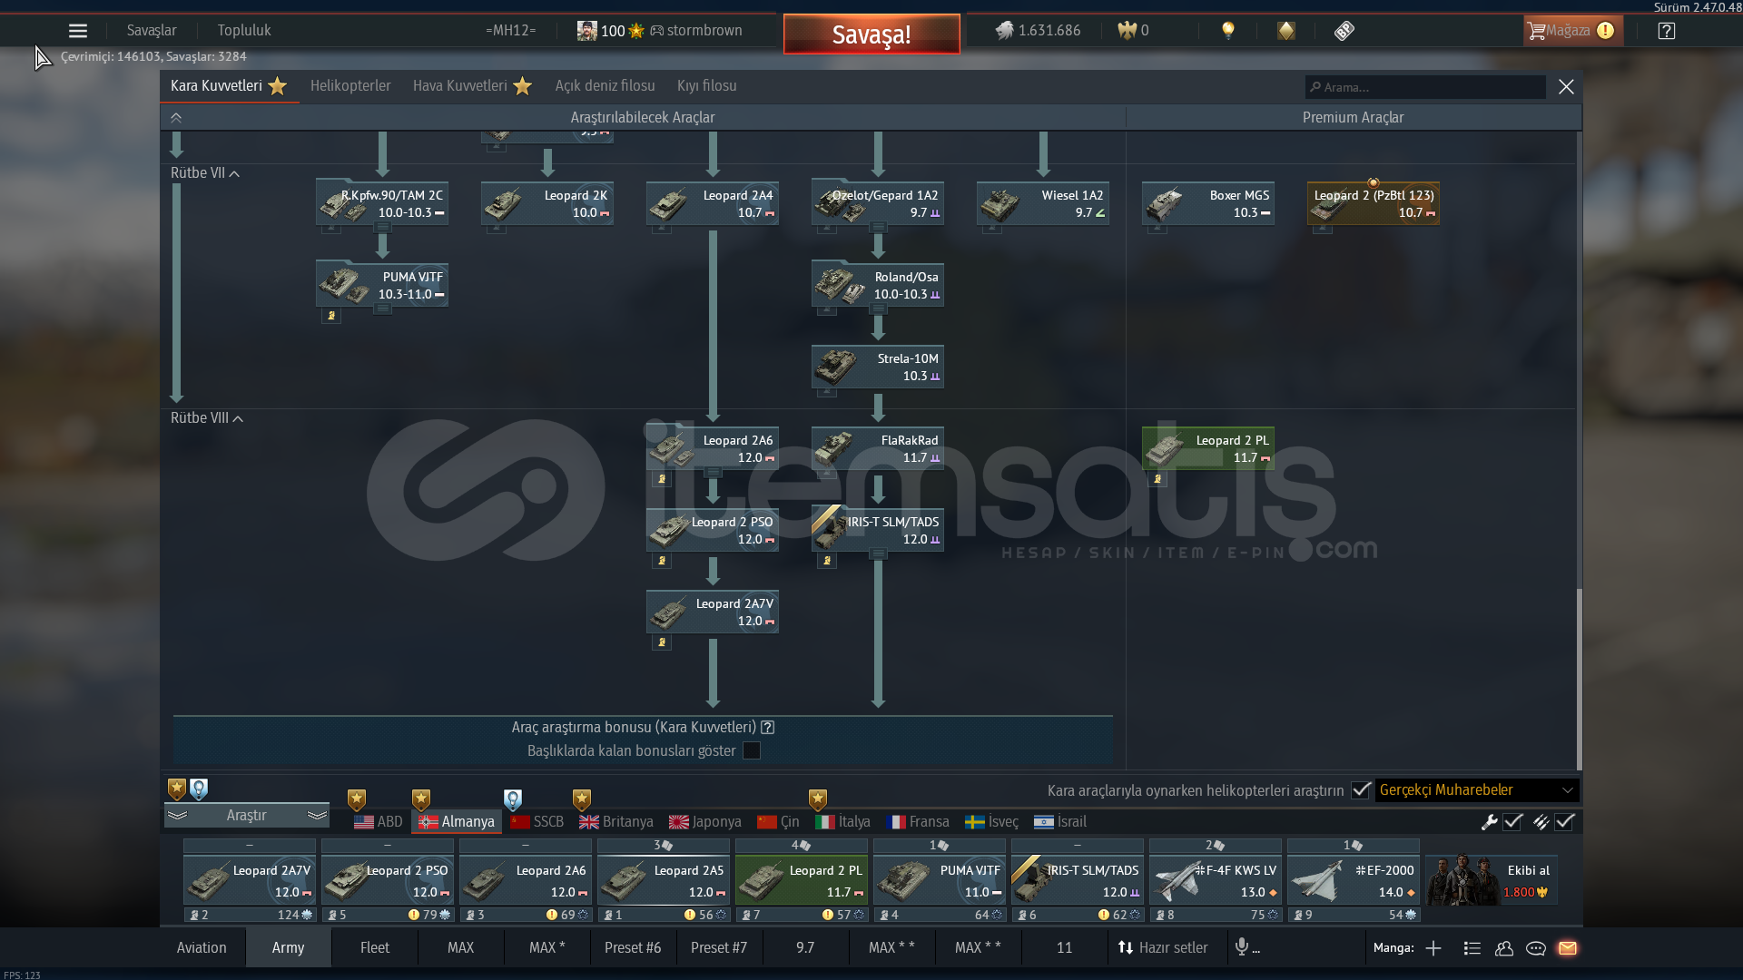Click the Golden Eagles balance icon
The height and width of the screenshot is (980, 1743).
pos(1127,31)
